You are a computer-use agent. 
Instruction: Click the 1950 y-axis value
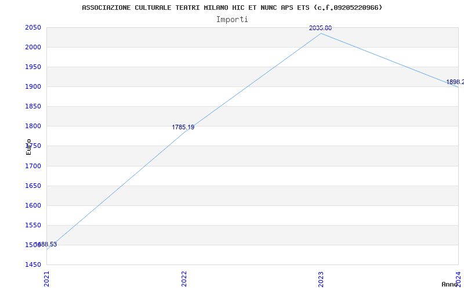pyautogui.click(x=33, y=67)
